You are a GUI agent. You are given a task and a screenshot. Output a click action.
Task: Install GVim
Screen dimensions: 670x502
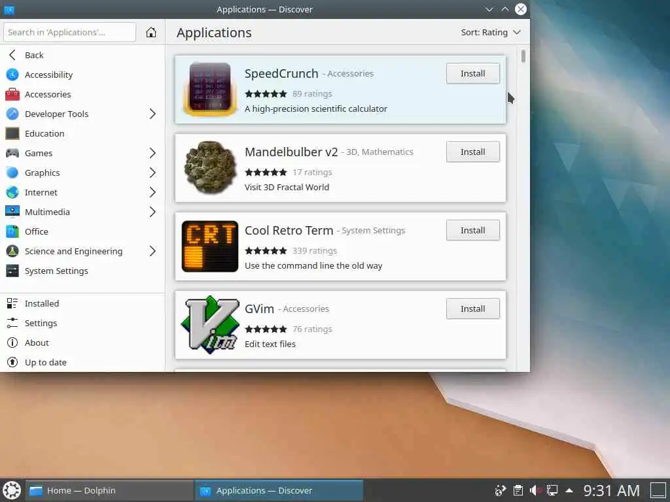pyautogui.click(x=472, y=309)
